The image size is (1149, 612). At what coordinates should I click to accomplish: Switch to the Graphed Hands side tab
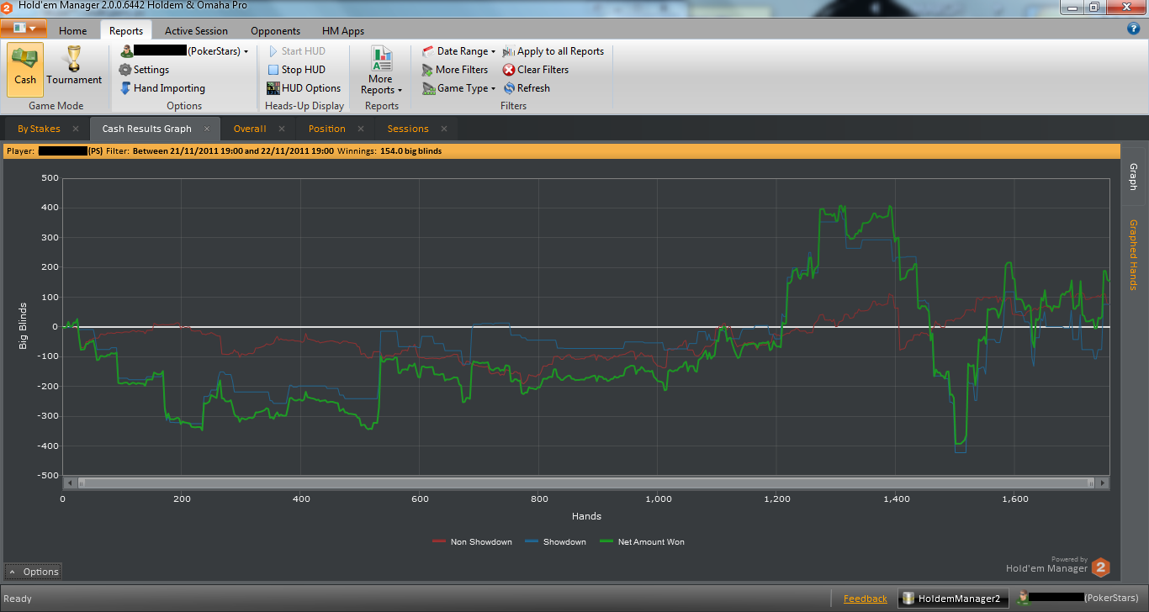(1133, 255)
